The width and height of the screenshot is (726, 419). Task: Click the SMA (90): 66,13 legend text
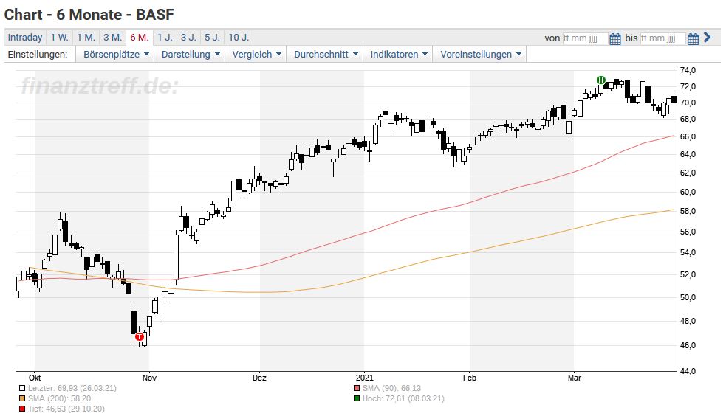(391, 389)
